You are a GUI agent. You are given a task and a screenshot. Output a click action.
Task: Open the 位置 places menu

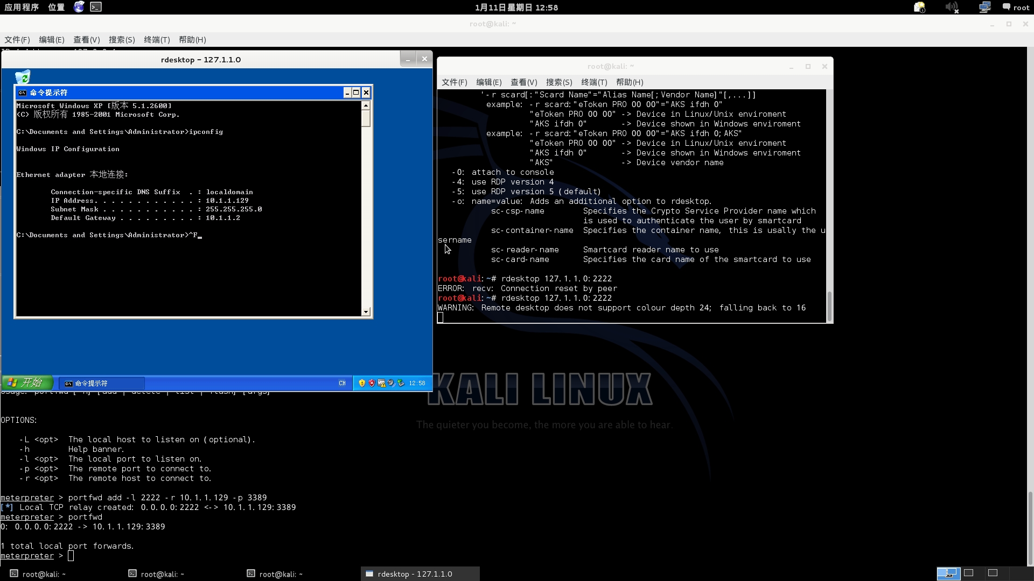coord(56,7)
